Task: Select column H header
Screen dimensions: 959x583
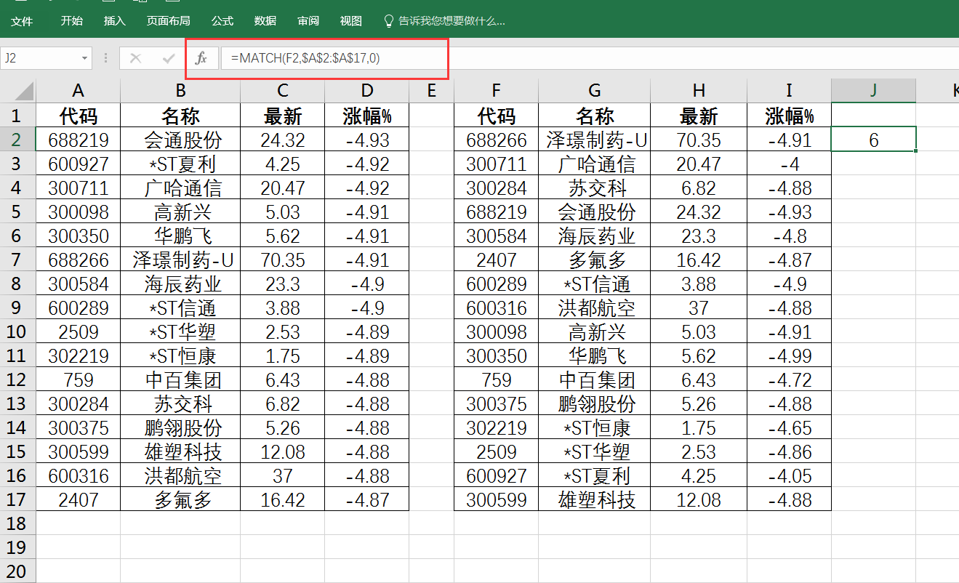Action: 699,91
